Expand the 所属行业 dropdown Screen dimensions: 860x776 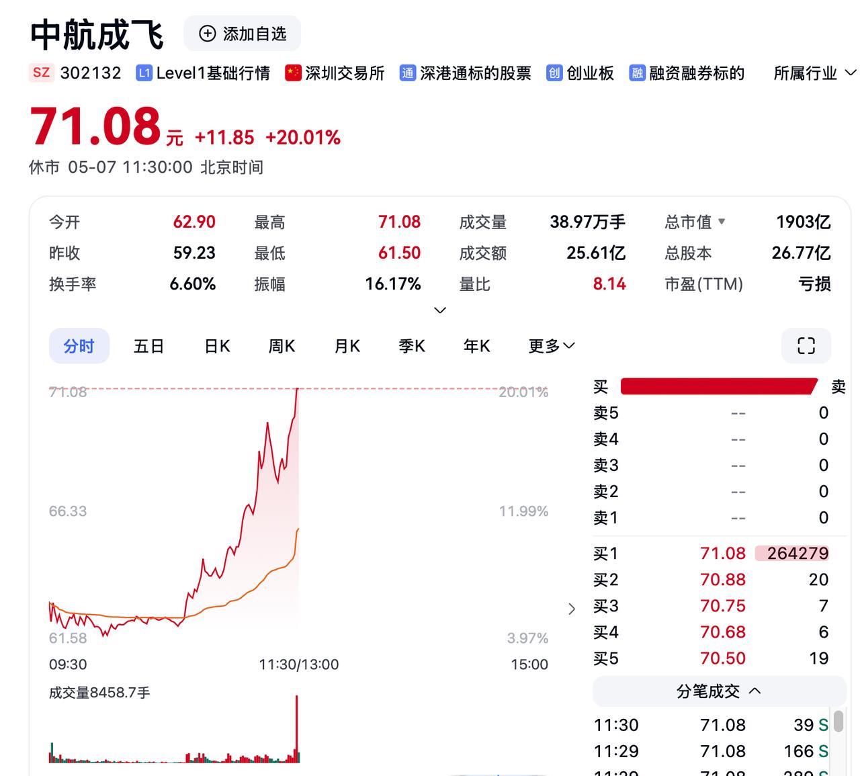tap(815, 73)
